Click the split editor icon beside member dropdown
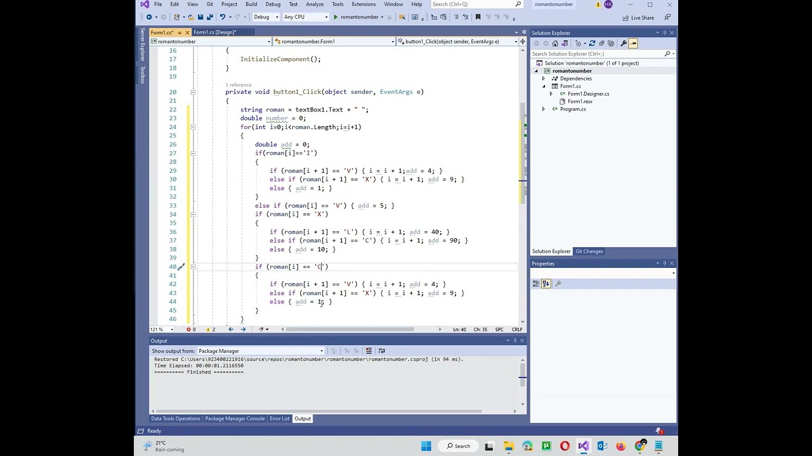812x456 pixels. [522, 42]
